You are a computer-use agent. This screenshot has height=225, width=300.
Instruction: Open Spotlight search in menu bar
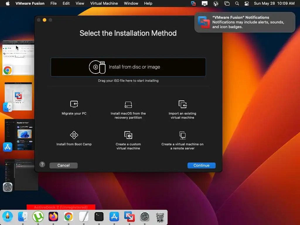[x=237, y=4]
